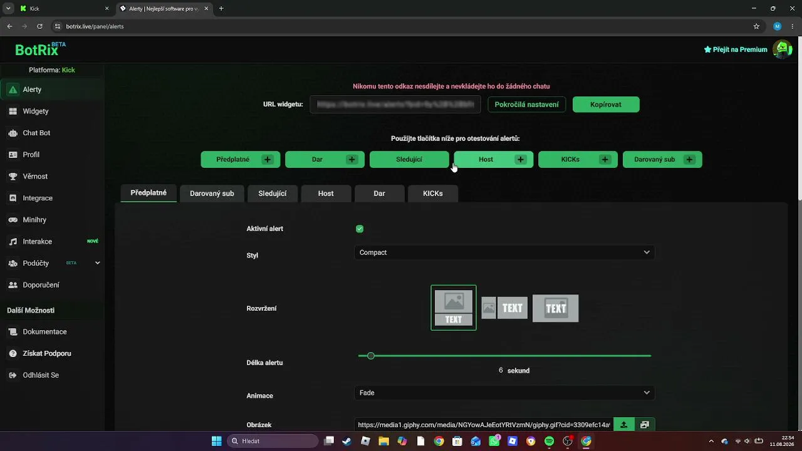802x451 pixels.
Task: Go back with the browser back arrow
Action: click(9, 26)
